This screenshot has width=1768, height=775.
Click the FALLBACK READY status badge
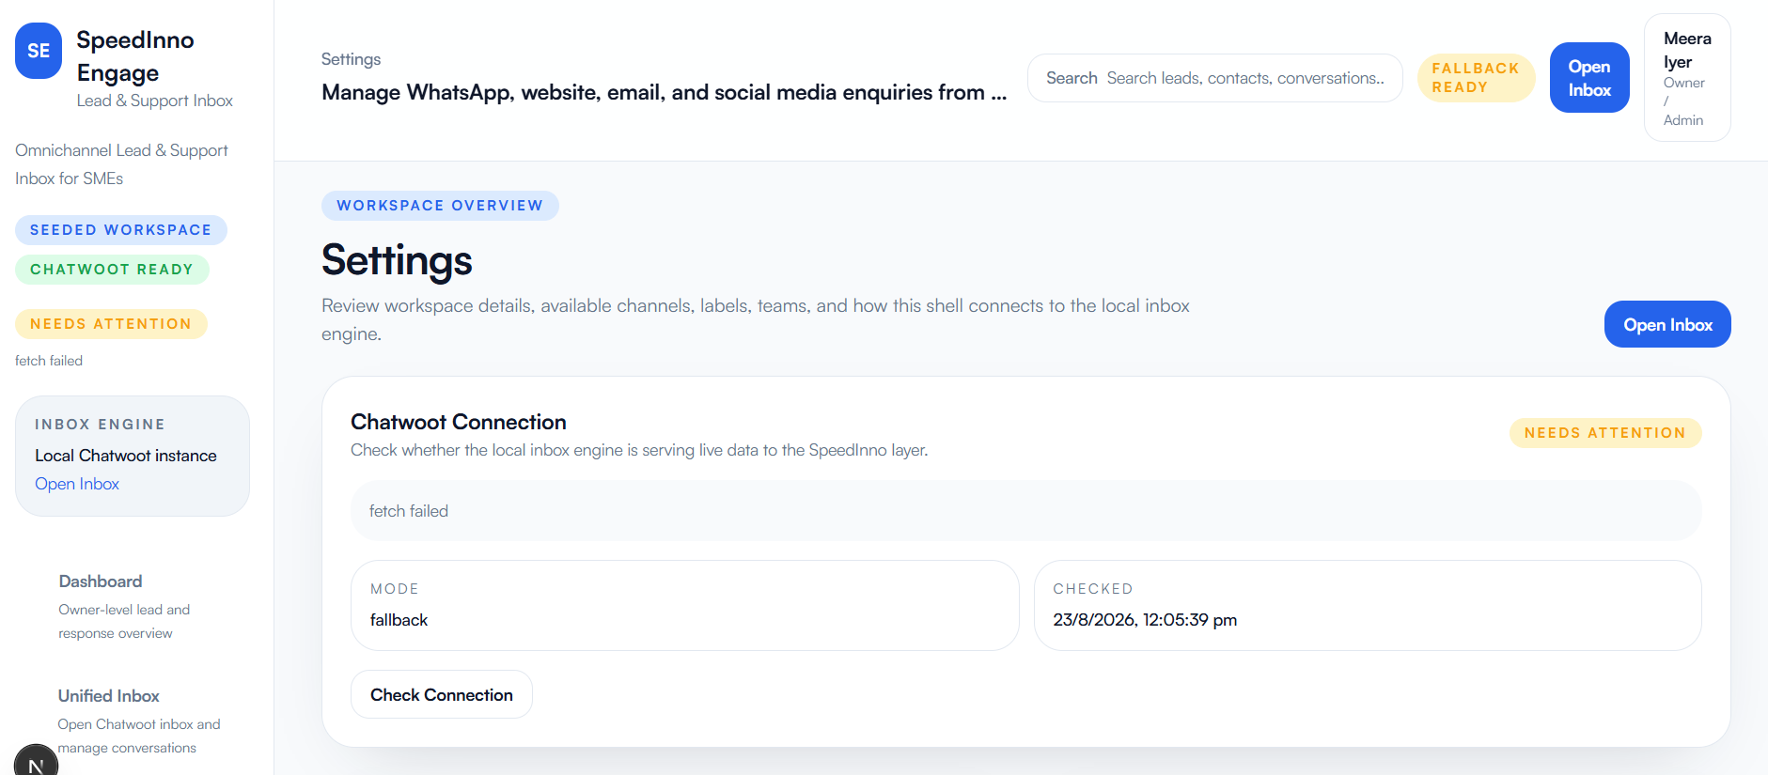1476,78
